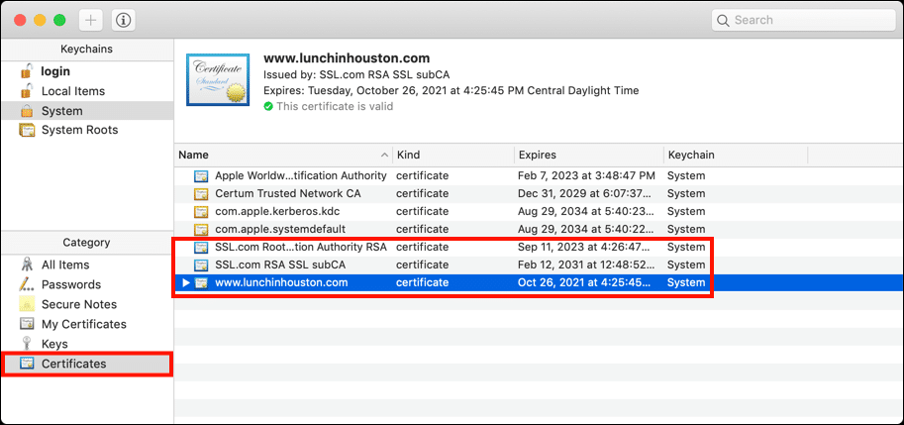Open the Secure Notes category

click(x=78, y=304)
